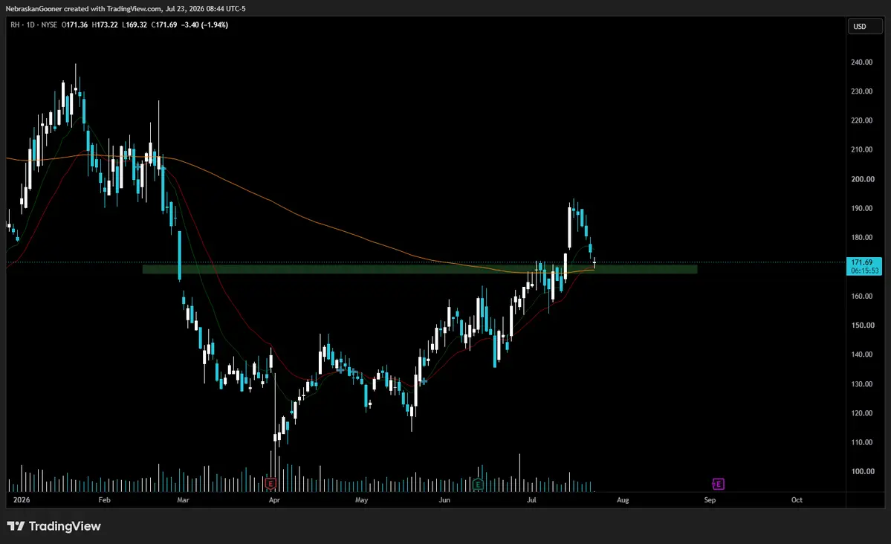Click the Jun label on time axis
891x544 pixels.
coord(444,500)
